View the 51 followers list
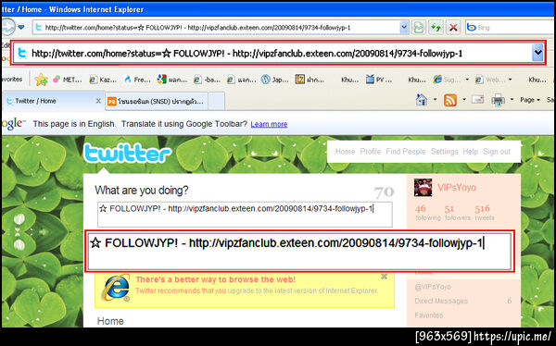Viewport: 556px width, 346px height. click(x=458, y=213)
